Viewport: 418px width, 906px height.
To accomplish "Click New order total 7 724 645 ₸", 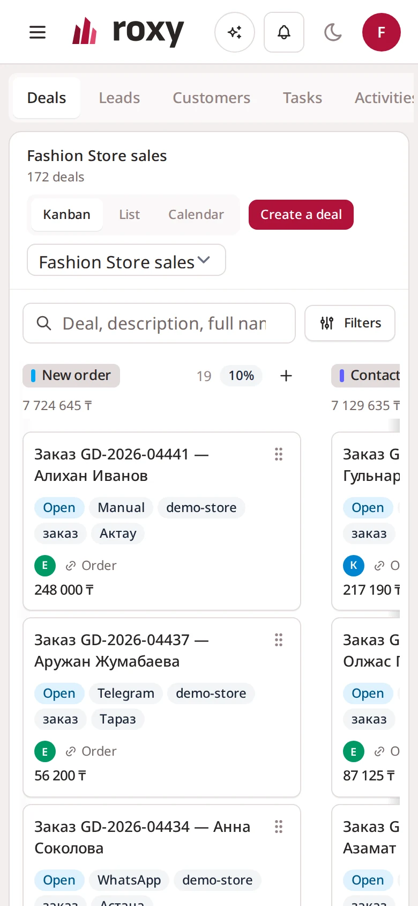I will click(57, 406).
